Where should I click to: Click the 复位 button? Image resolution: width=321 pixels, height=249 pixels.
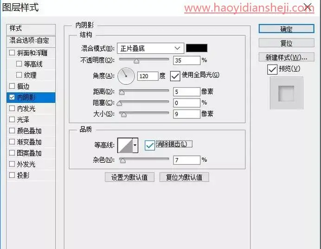click(x=286, y=43)
